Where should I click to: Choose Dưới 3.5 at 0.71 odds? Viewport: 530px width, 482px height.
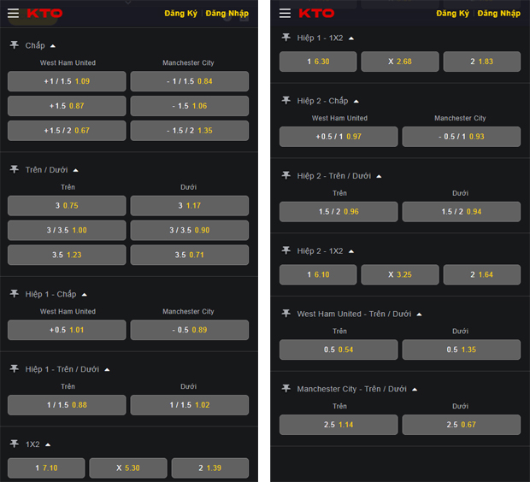(x=189, y=255)
